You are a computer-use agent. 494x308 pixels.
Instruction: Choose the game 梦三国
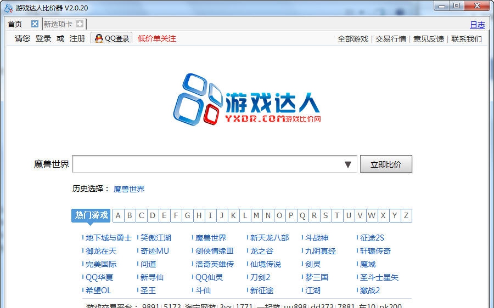click(317, 277)
